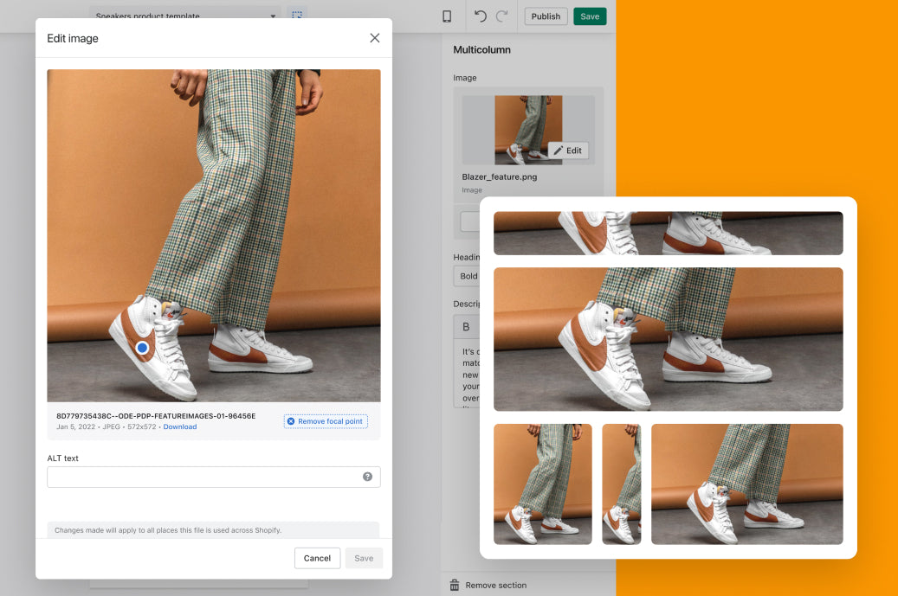
Task: Open the Heading style Bold dropdown
Action: click(468, 276)
